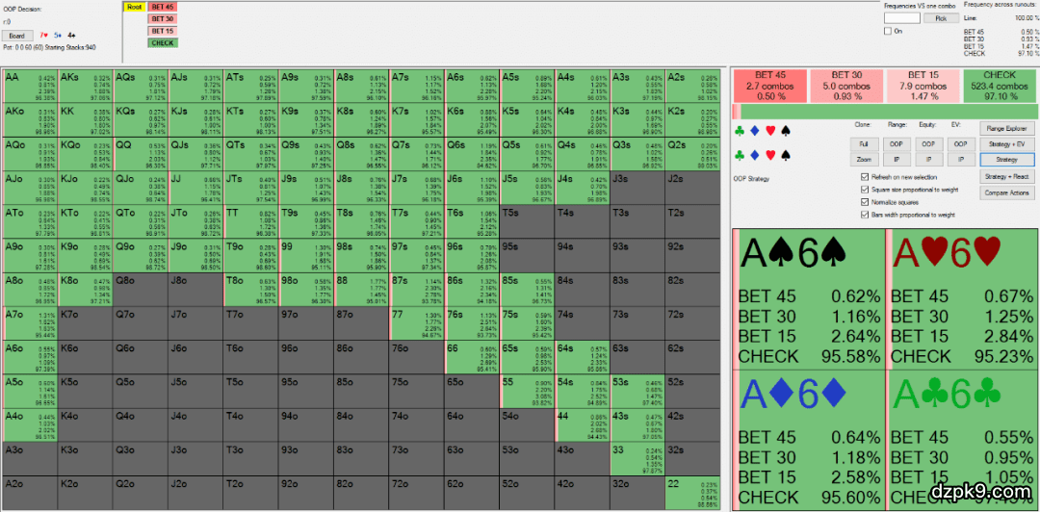Select the AA cell in the hand matrix
Image resolution: width=1040 pixels, height=512 pixels.
click(x=31, y=87)
